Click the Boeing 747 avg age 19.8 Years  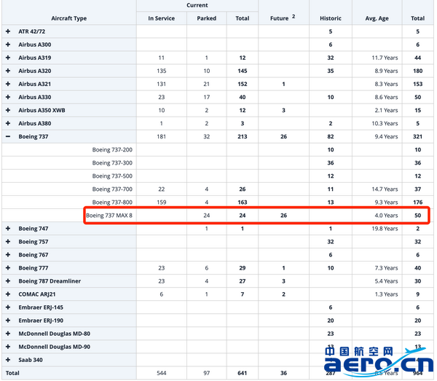pyautogui.click(x=385, y=229)
